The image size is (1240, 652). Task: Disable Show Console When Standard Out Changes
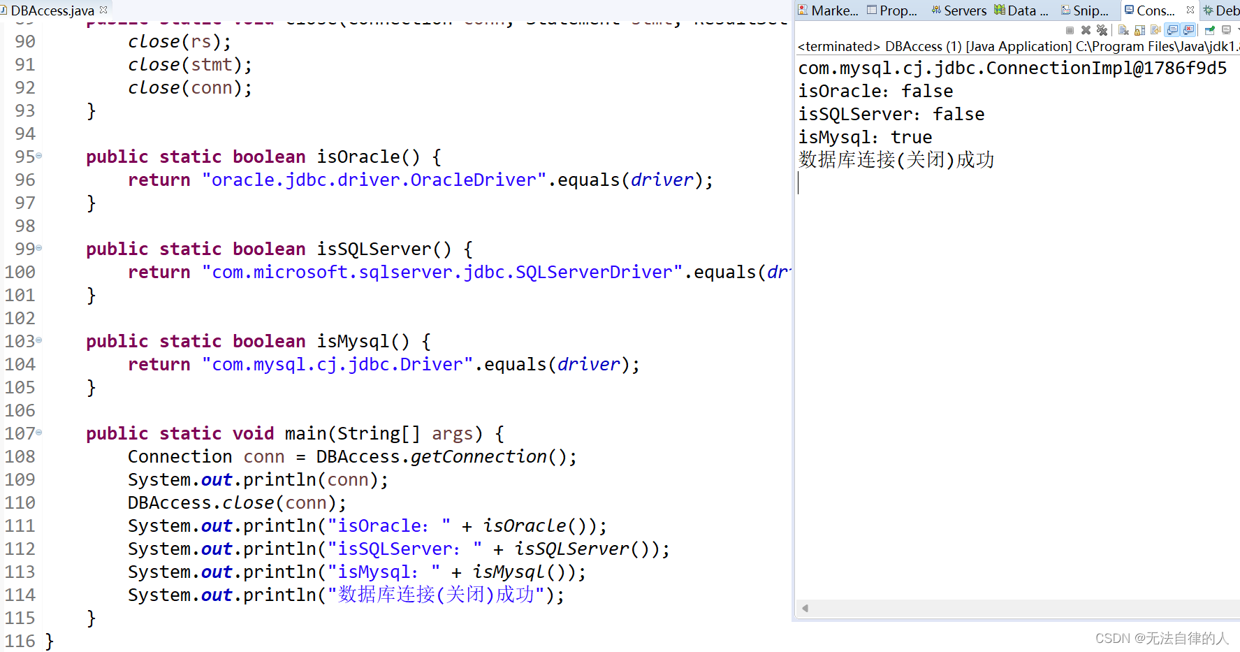click(1173, 29)
